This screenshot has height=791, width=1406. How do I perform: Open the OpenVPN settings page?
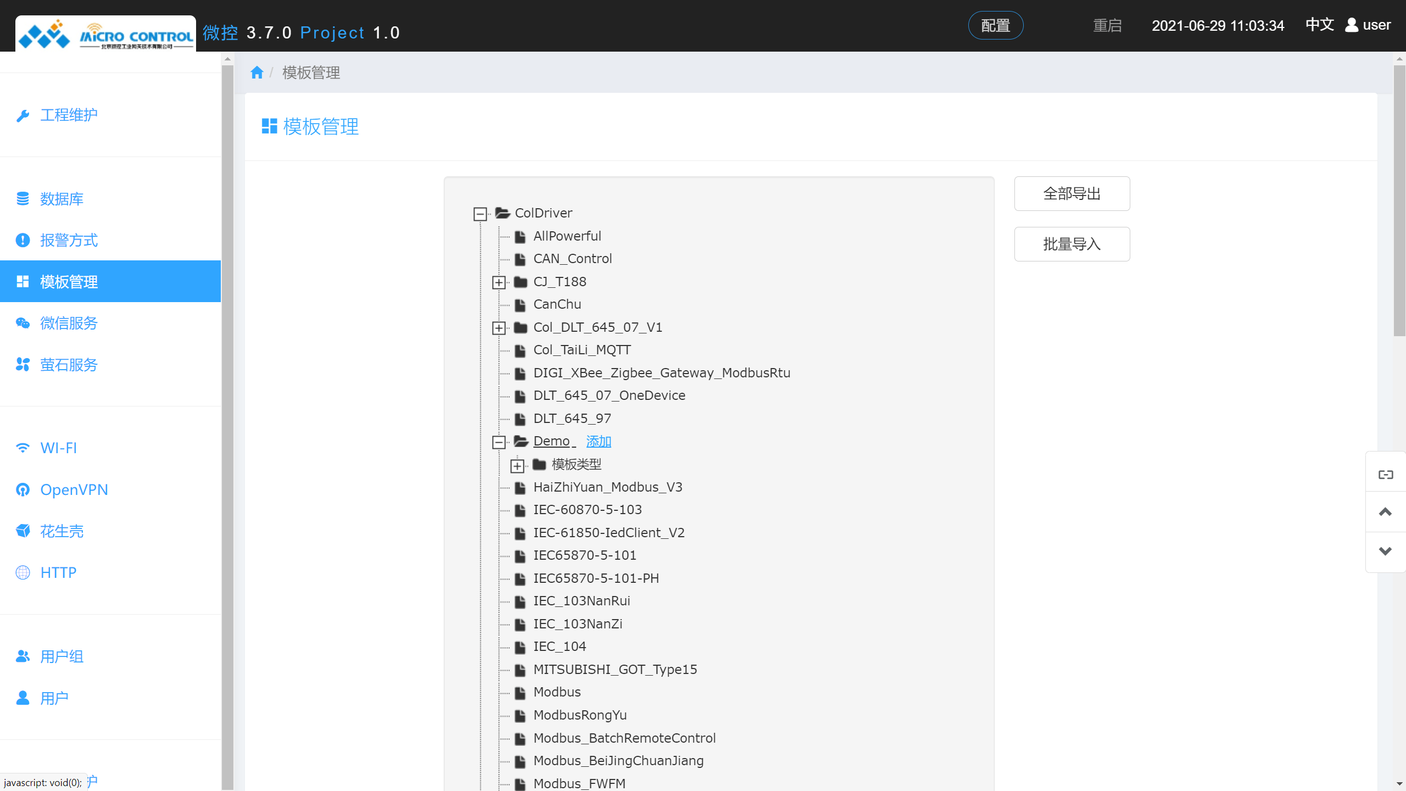pos(74,489)
